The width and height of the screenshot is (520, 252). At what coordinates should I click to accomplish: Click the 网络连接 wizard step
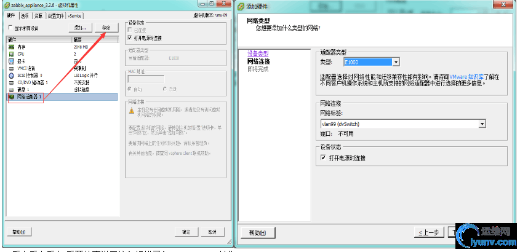coord(258,61)
